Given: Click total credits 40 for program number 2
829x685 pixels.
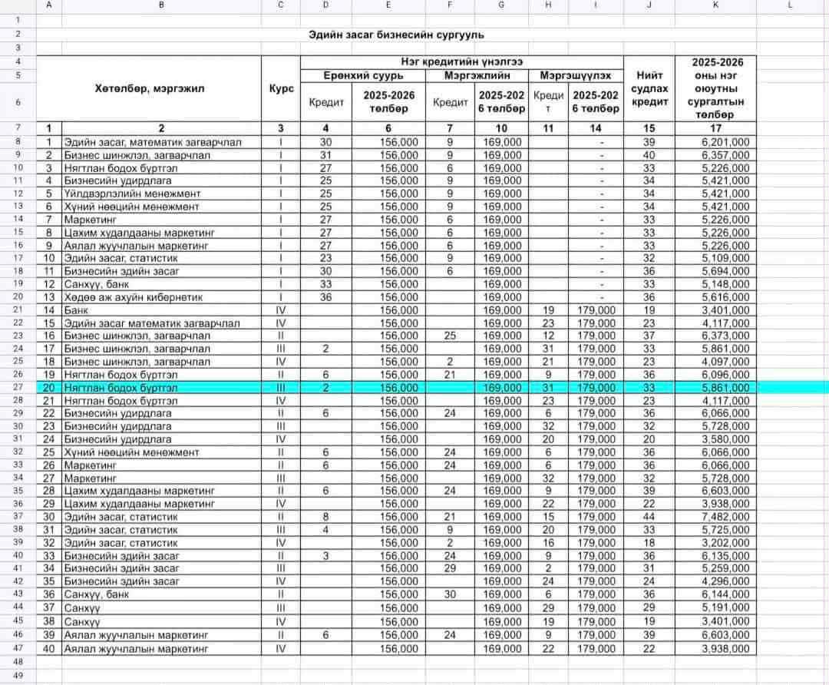Looking at the screenshot, I should click(649, 156).
